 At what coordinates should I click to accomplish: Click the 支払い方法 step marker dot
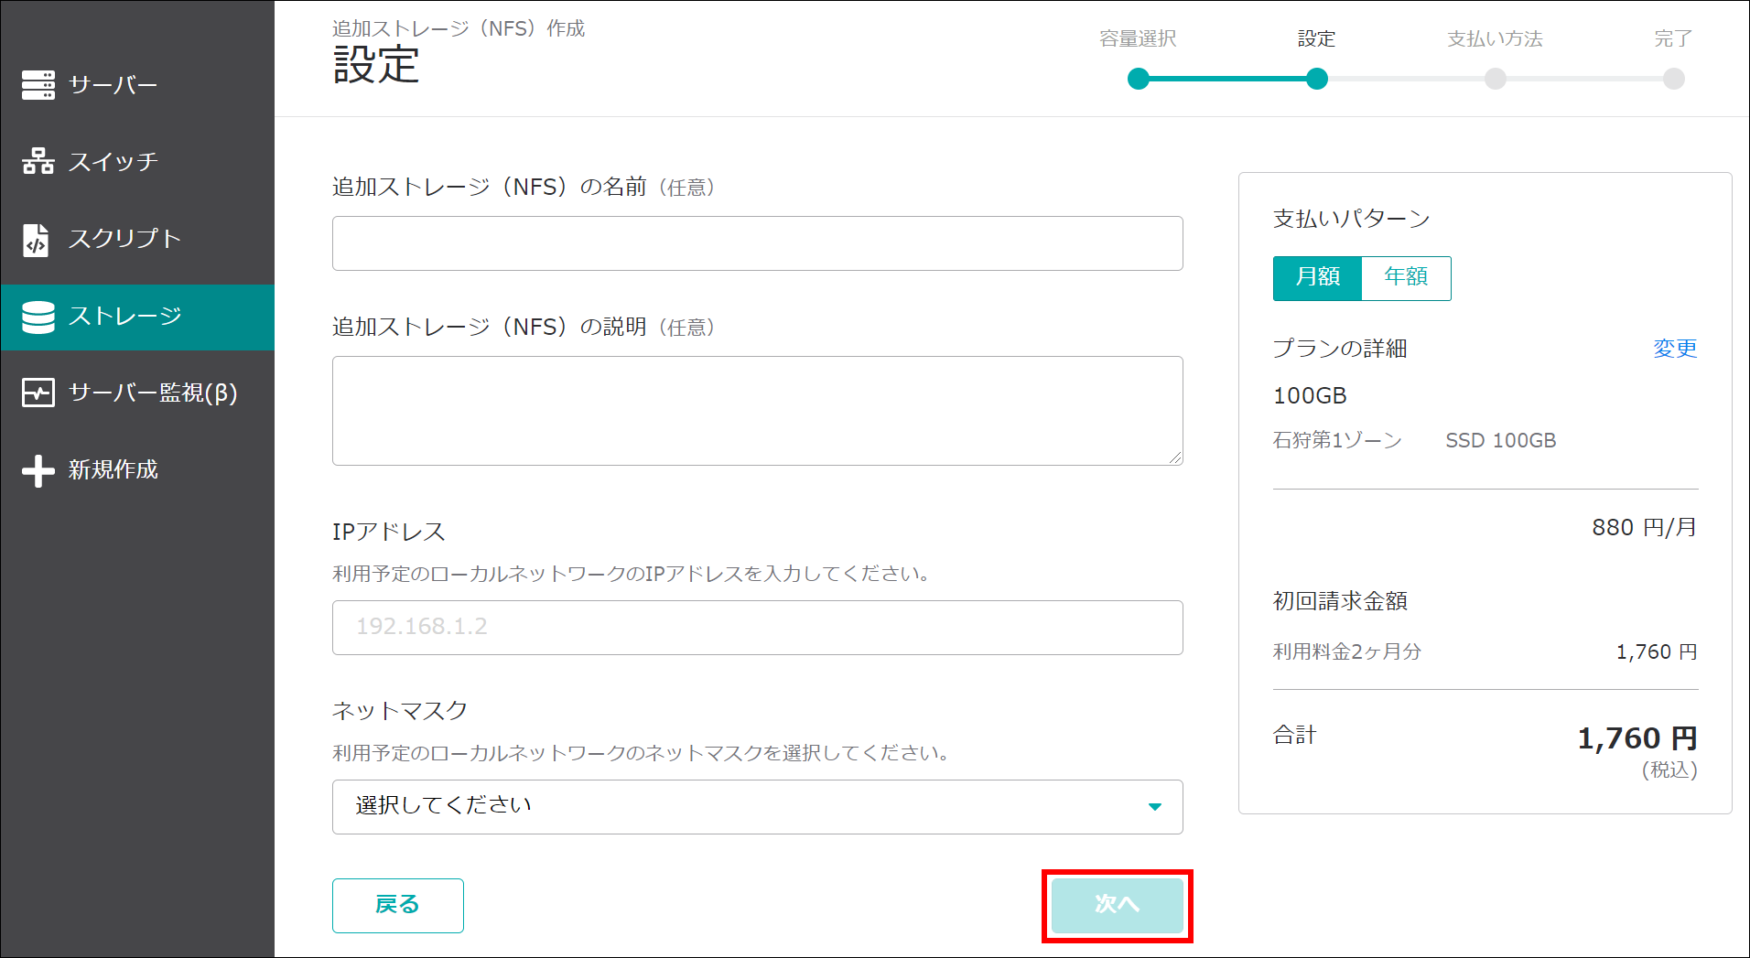1495,79
